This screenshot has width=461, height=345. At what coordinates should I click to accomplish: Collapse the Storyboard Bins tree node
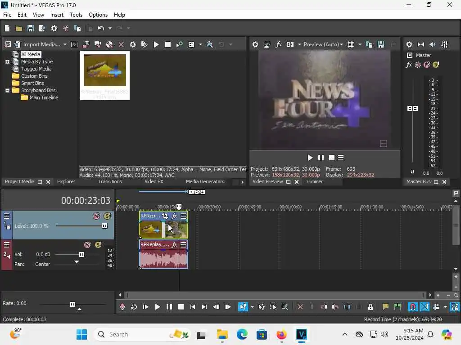tap(7, 90)
